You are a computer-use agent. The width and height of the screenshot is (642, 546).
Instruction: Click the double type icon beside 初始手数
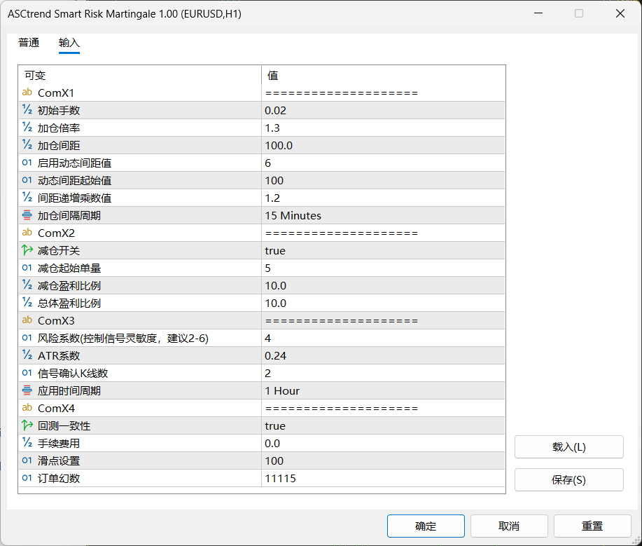click(x=27, y=110)
